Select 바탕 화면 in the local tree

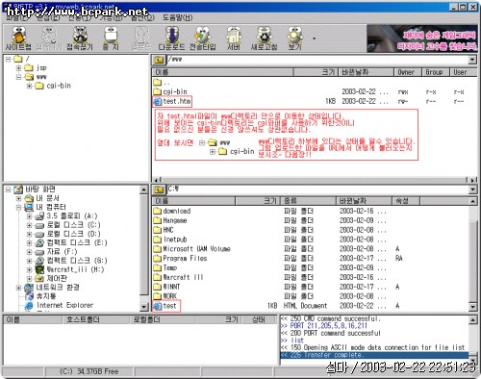[x=40, y=189]
